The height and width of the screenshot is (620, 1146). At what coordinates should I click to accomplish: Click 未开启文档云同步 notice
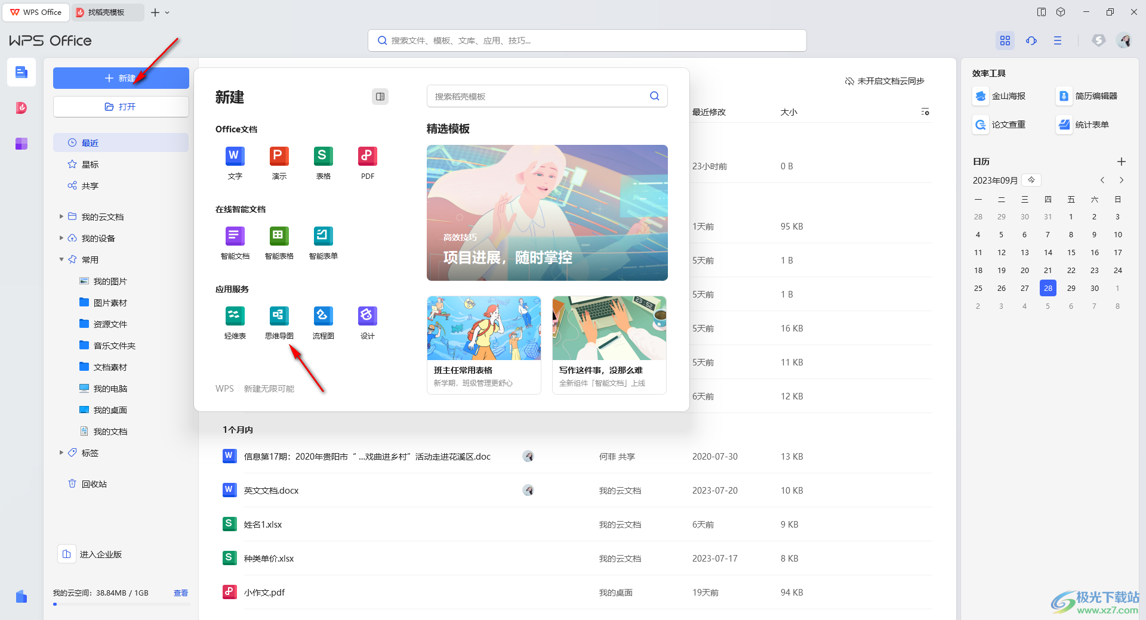click(885, 81)
